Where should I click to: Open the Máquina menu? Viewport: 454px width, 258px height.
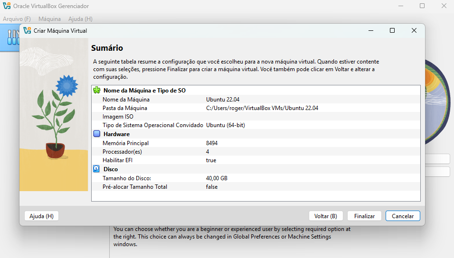49,19
